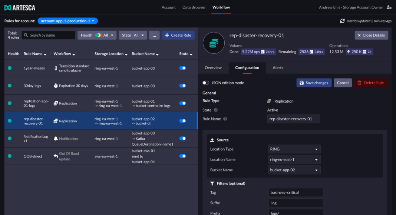The width and height of the screenshot is (396, 215).
Task: Enable JSON edition mode
Action: click(x=206, y=83)
